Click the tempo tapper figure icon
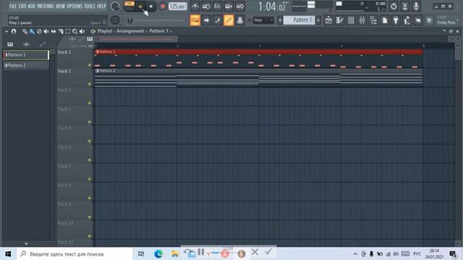 pyautogui.click(x=407, y=20)
